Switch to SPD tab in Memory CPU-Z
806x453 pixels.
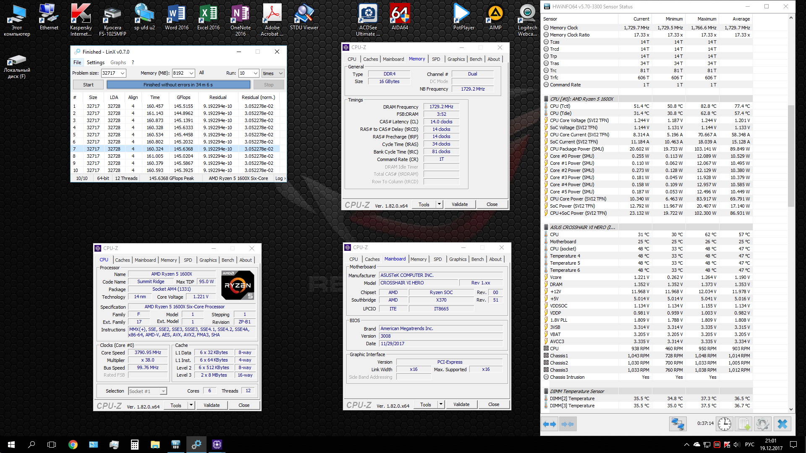coord(436,59)
